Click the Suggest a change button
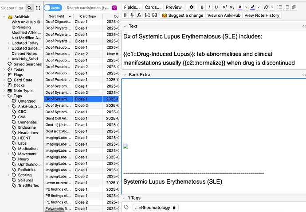This screenshot has height=212, width=306. (x=182, y=15)
